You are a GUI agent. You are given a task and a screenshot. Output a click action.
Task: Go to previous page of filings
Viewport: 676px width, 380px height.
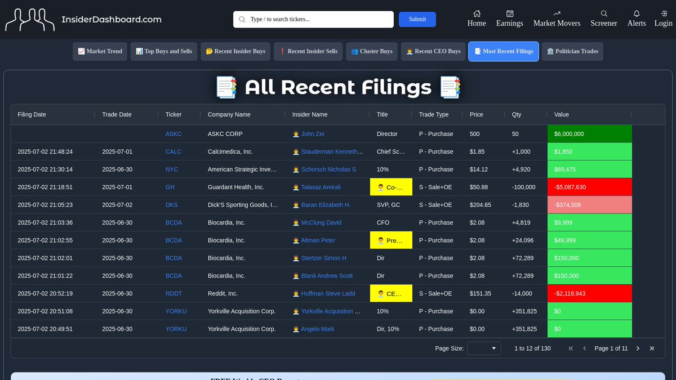584,348
